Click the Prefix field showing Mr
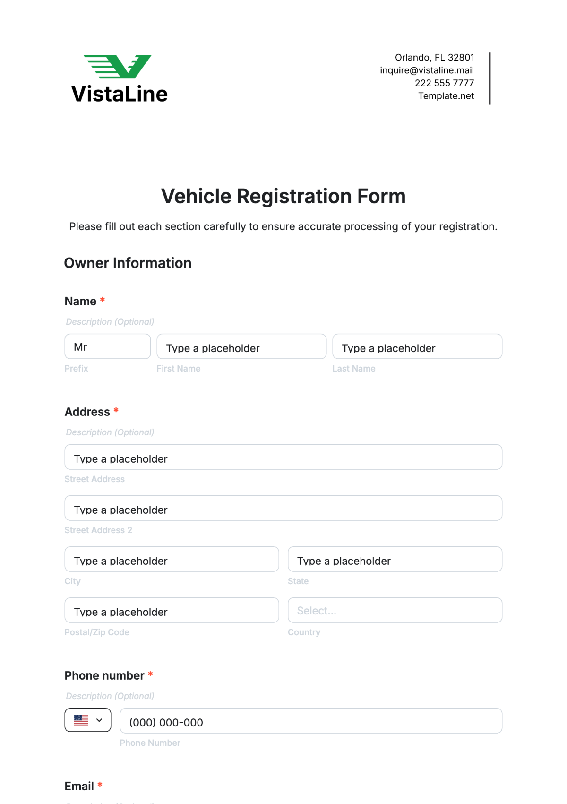567x804 pixels. point(107,346)
